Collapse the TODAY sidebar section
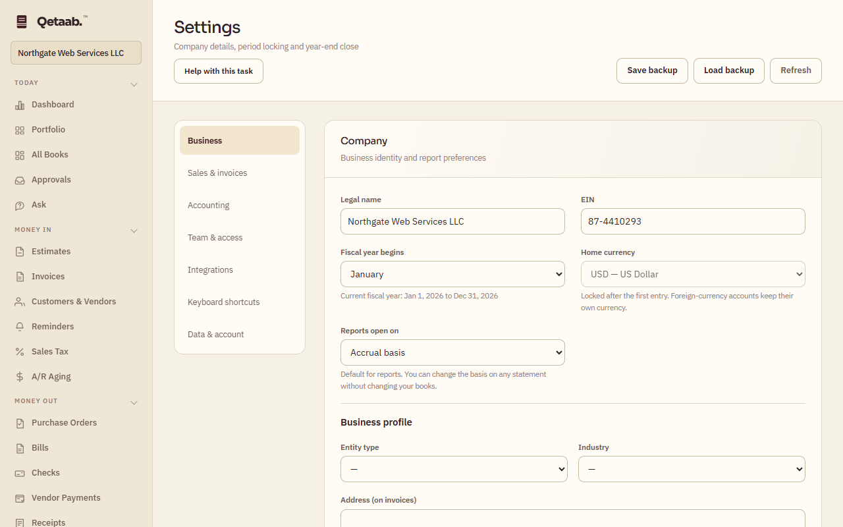Viewport: 843px width, 527px height. pos(134,84)
